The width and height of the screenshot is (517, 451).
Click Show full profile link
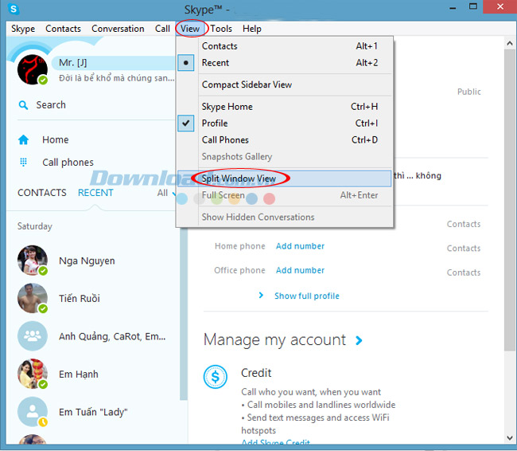pyautogui.click(x=307, y=296)
